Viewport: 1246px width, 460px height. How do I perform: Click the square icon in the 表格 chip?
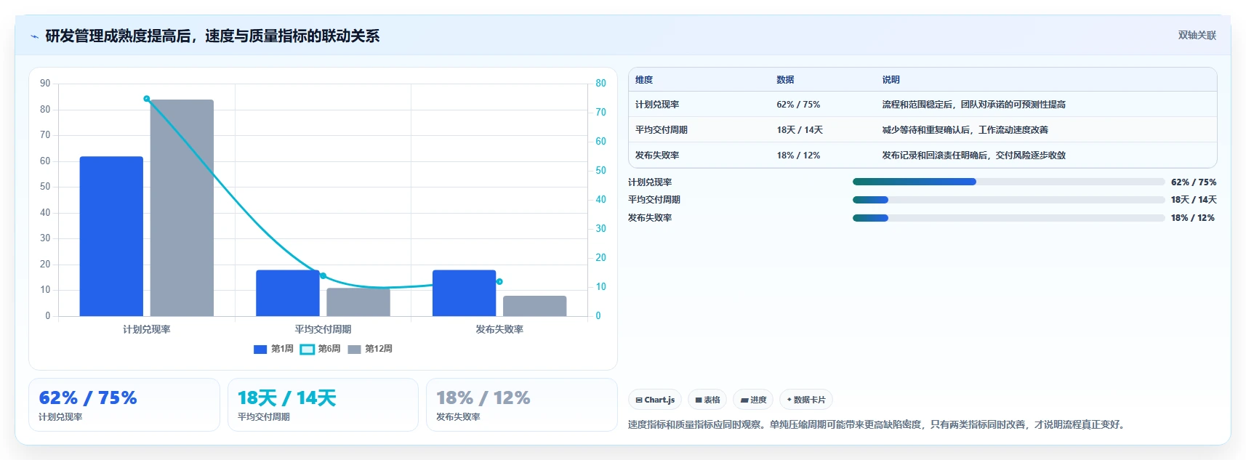699,400
